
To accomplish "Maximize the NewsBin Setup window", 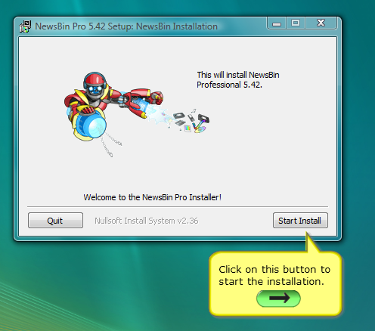I will 296,23.
